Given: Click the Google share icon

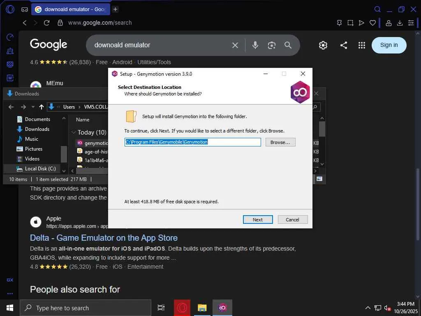Looking at the screenshot, I should [344, 45].
